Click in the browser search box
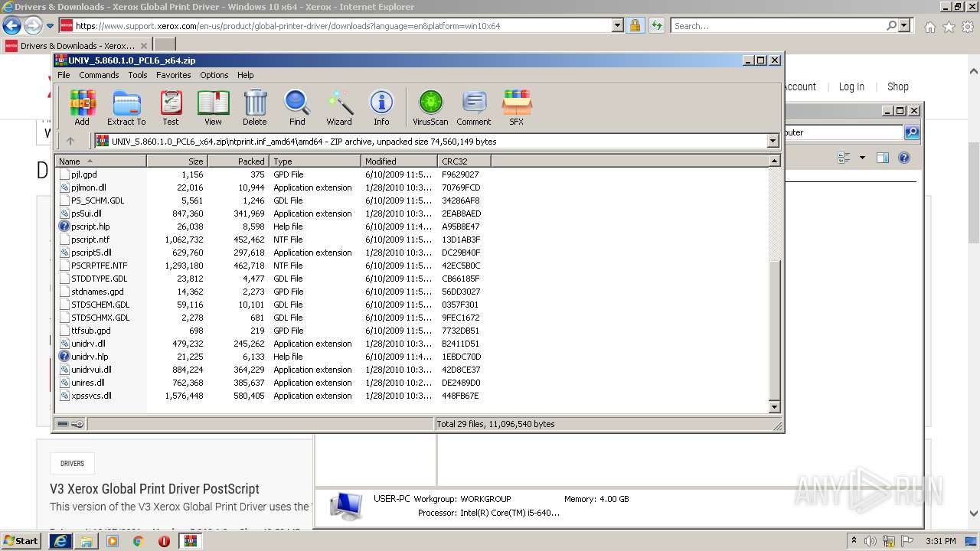The height and width of the screenshot is (551, 980). [x=778, y=26]
